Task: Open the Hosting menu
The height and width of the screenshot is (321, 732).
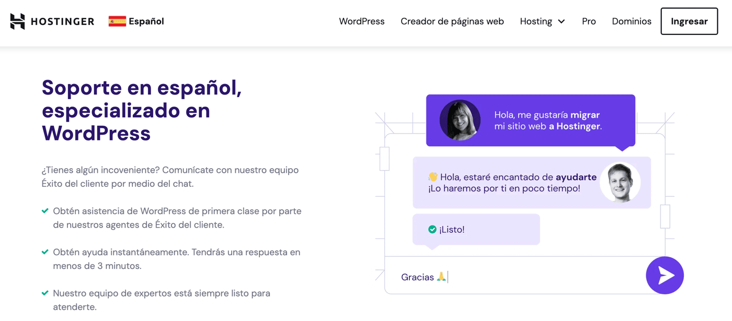Action: pos(542,21)
